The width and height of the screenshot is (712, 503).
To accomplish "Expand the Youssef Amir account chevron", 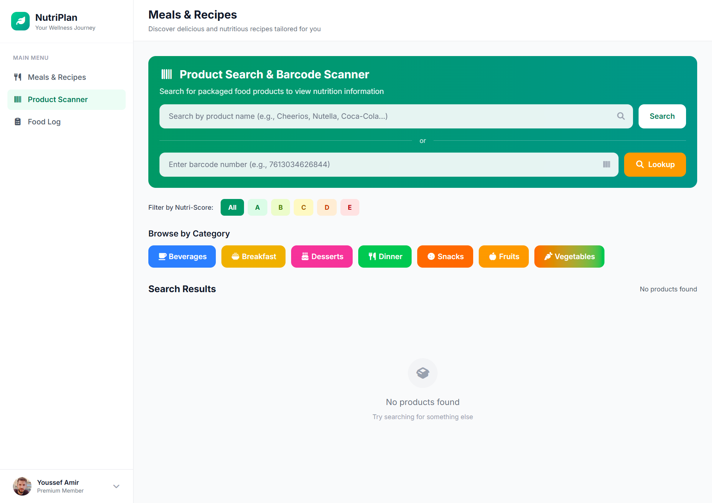I will point(116,486).
